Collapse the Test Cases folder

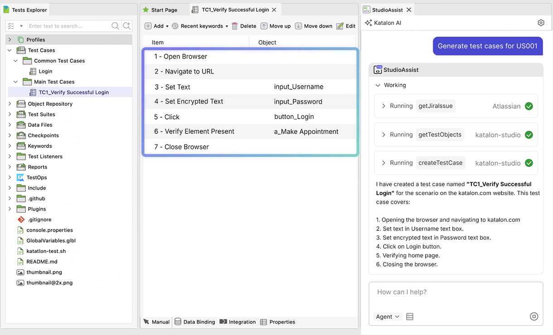(x=10, y=50)
